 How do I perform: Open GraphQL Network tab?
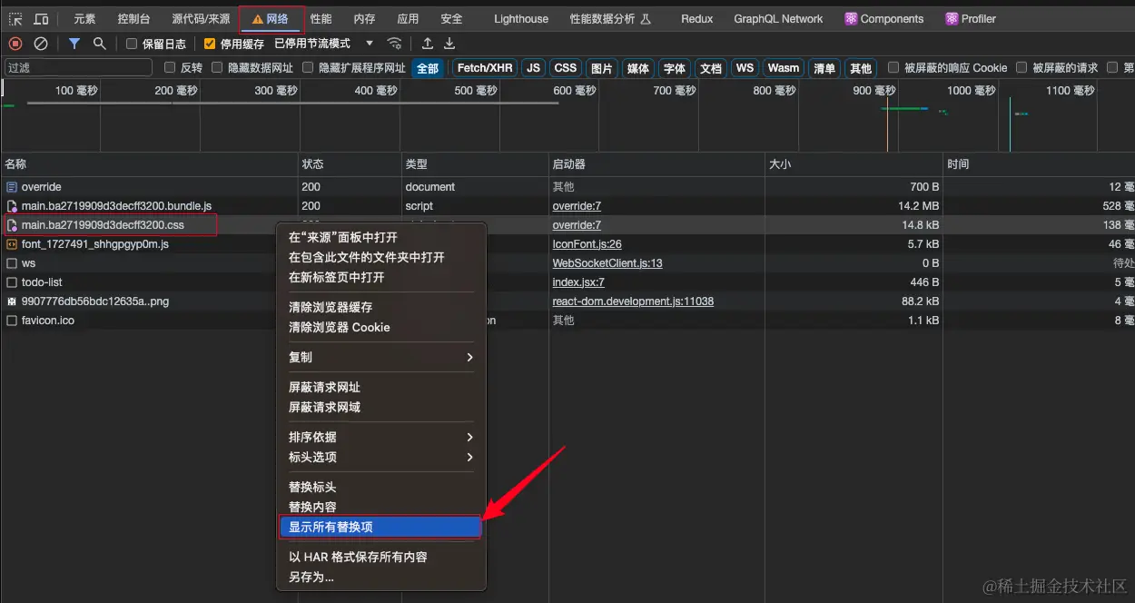[x=778, y=19]
